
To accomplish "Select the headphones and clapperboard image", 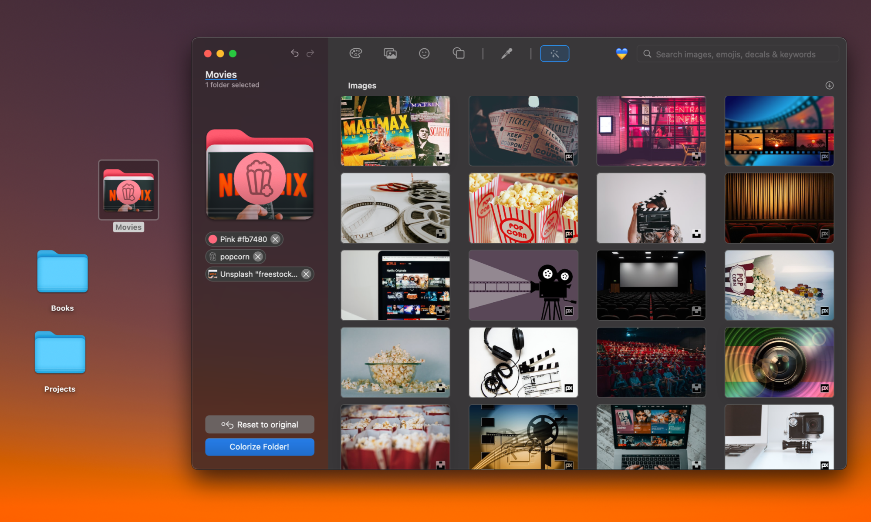I will pyautogui.click(x=523, y=362).
